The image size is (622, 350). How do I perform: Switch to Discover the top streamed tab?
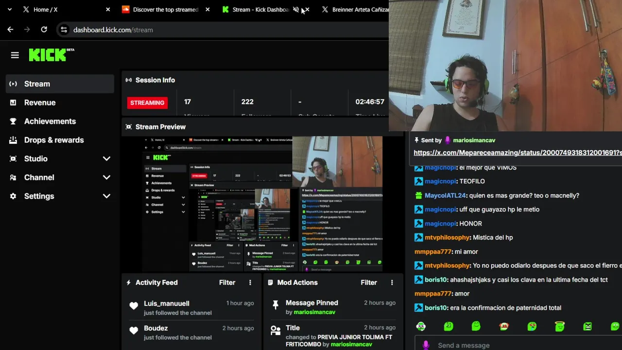tap(165, 9)
